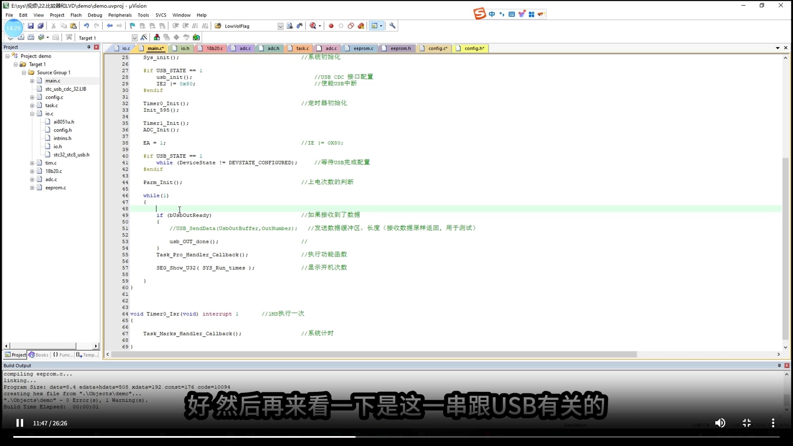Viewport: 793px width, 446px height.
Task: Save all open source files
Action: point(40,26)
